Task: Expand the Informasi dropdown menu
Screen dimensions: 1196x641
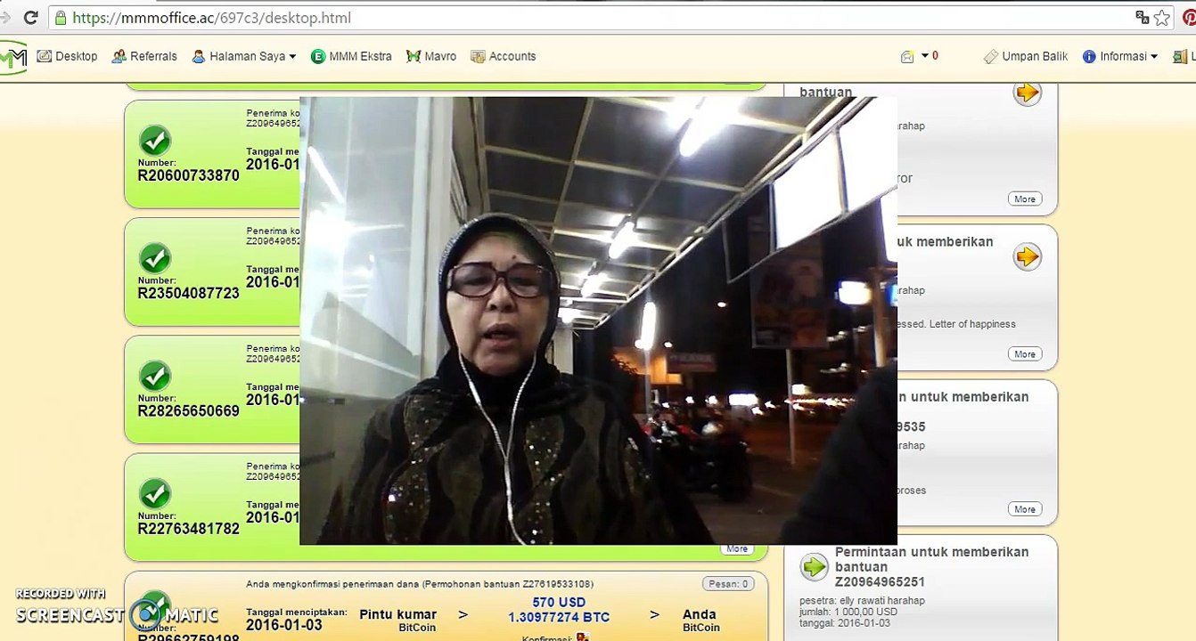Action: [1120, 56]
